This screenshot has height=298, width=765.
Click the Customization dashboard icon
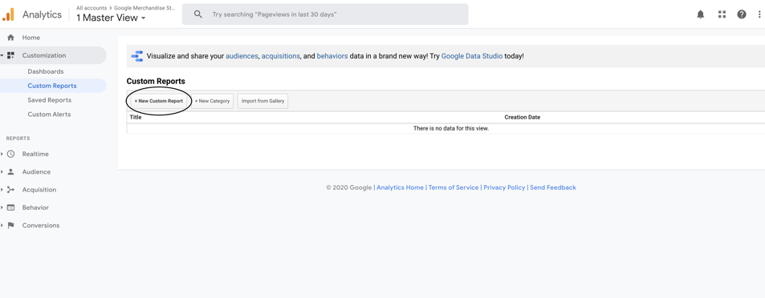(x=10, y=55)
